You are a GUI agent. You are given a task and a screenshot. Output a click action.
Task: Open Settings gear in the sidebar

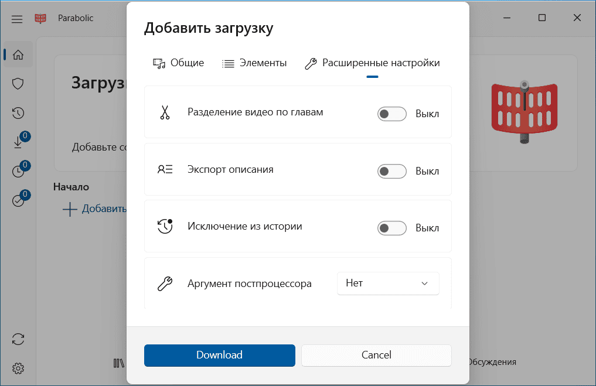18,368
